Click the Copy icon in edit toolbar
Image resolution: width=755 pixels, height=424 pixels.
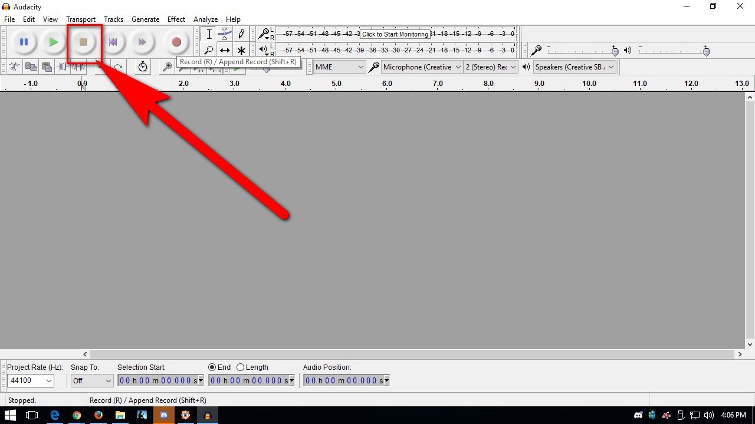30,67
